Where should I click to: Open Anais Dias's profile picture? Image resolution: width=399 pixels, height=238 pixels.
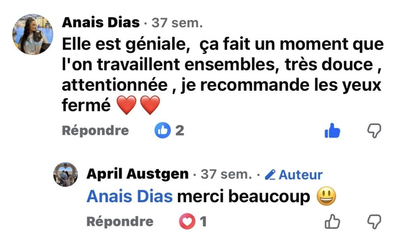[x=33, y=34]
